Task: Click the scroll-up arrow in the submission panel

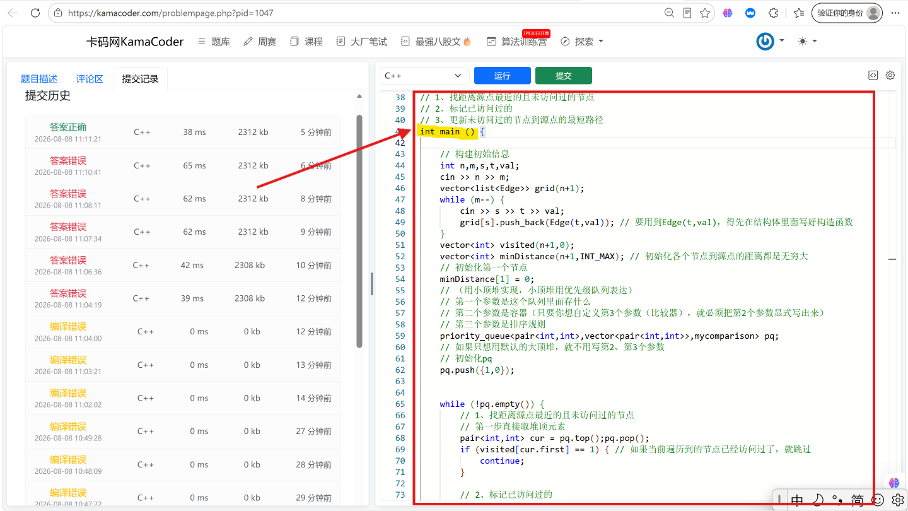Action: [359, 97]
